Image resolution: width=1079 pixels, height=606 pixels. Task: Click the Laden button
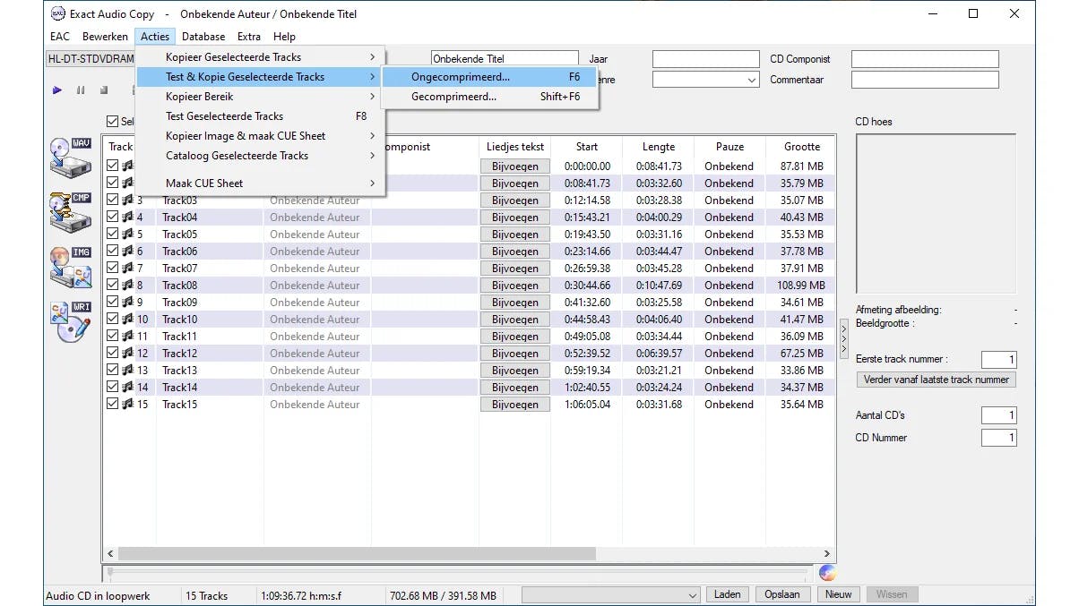(727, 594)
